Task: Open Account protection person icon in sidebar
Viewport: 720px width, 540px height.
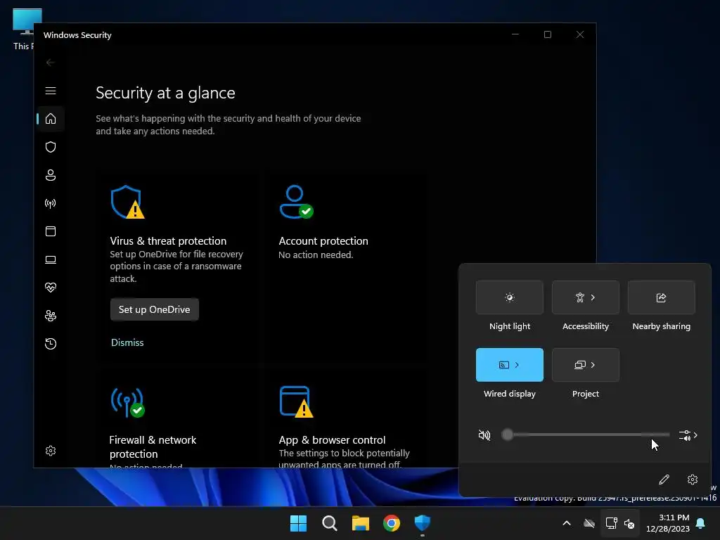Action: point(51,175)
